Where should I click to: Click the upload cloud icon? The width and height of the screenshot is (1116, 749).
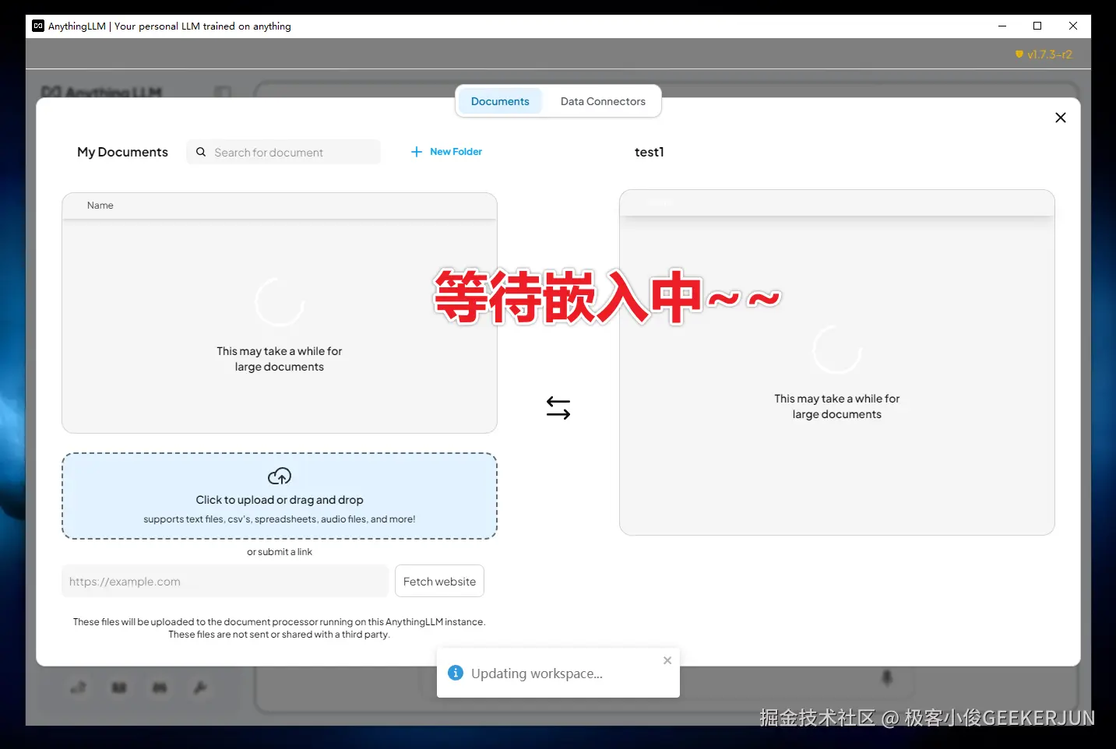pyautogui.click(x=280, y=476)
